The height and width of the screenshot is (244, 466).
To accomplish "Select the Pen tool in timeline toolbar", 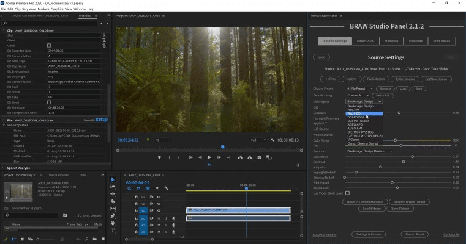I will pos(113,215).
